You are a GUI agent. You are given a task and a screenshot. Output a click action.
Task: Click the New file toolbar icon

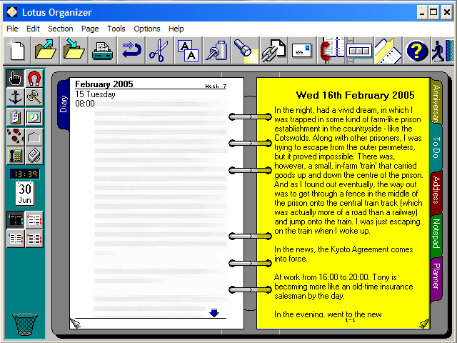point(17,51)
